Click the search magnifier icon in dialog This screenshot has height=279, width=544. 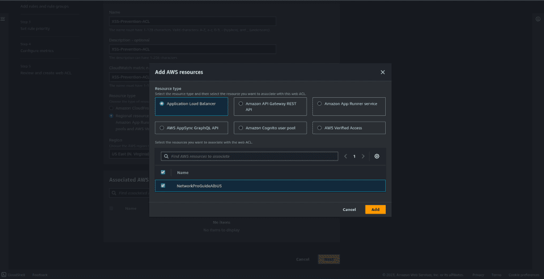166,156
